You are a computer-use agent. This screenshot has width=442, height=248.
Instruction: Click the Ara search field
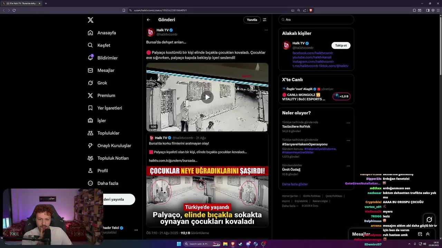click(316, 20)
